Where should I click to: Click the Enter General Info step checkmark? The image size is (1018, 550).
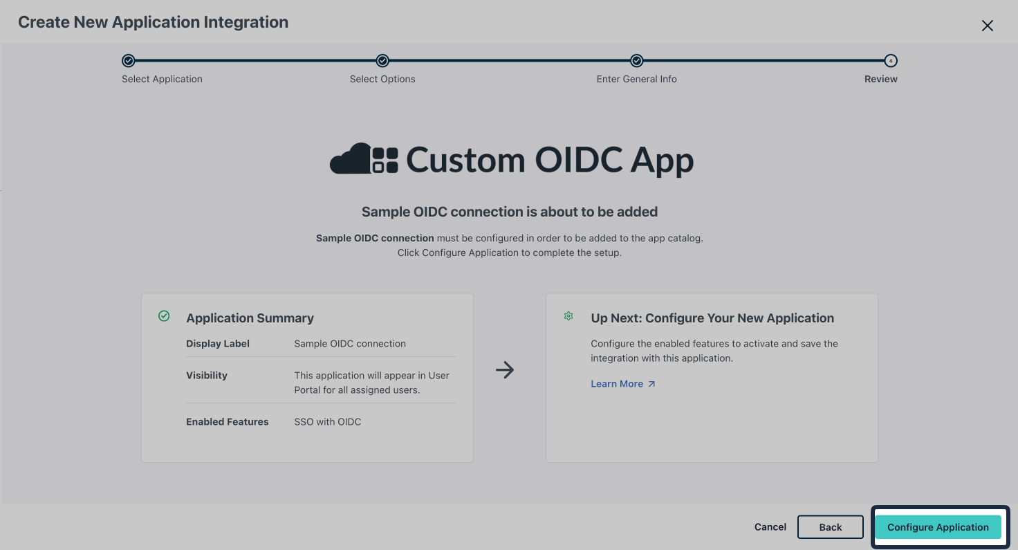pyautogui.click(x=636, y=61)
